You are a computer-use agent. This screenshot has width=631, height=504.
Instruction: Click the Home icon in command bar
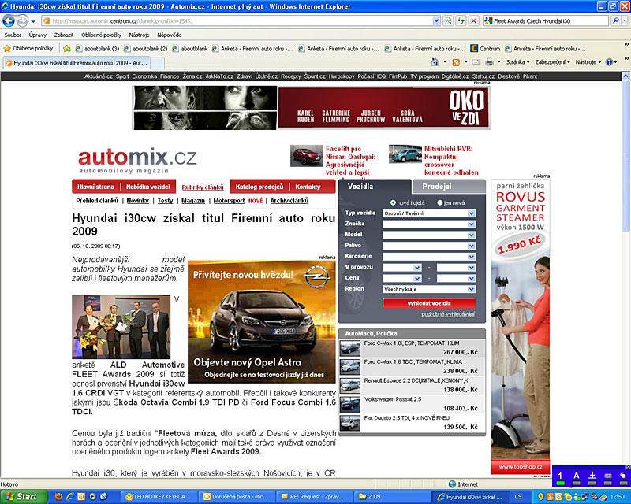435,62
